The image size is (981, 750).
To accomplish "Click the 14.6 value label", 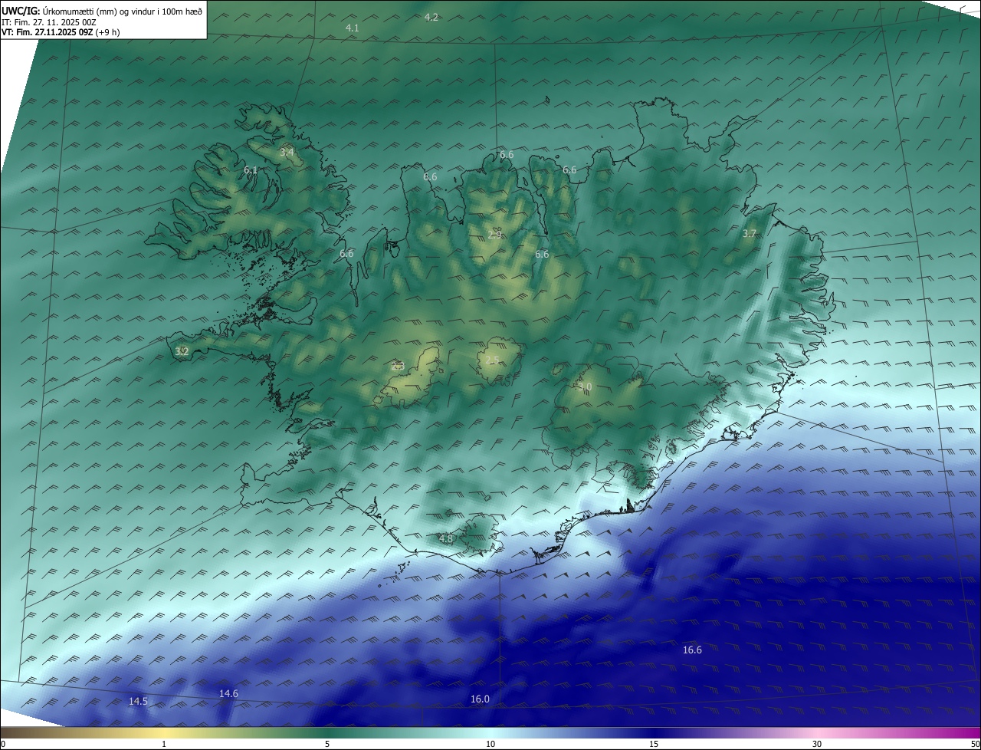I will click(x=228, y=693).
